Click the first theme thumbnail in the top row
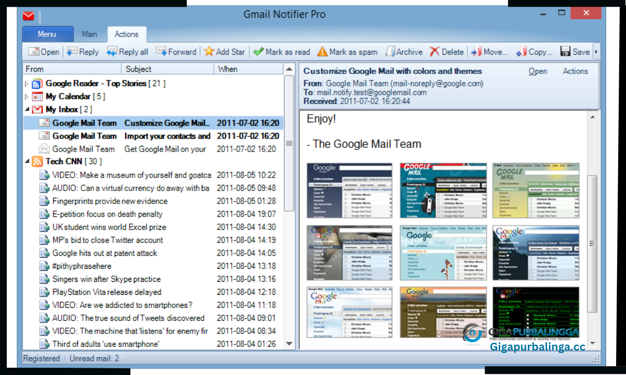This screenshot has width=626, height=375. (x=350, y=190)
